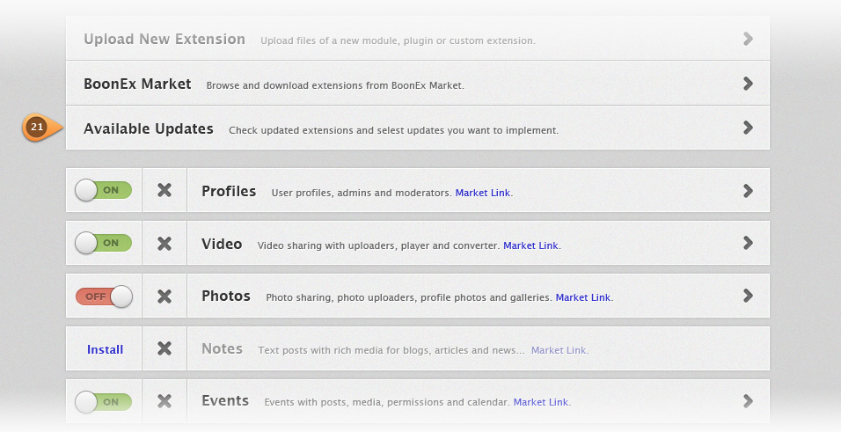Open Upload New Extension via its chevron
The height and width of the screenshot is (432, 841).
tap(748, 39)
